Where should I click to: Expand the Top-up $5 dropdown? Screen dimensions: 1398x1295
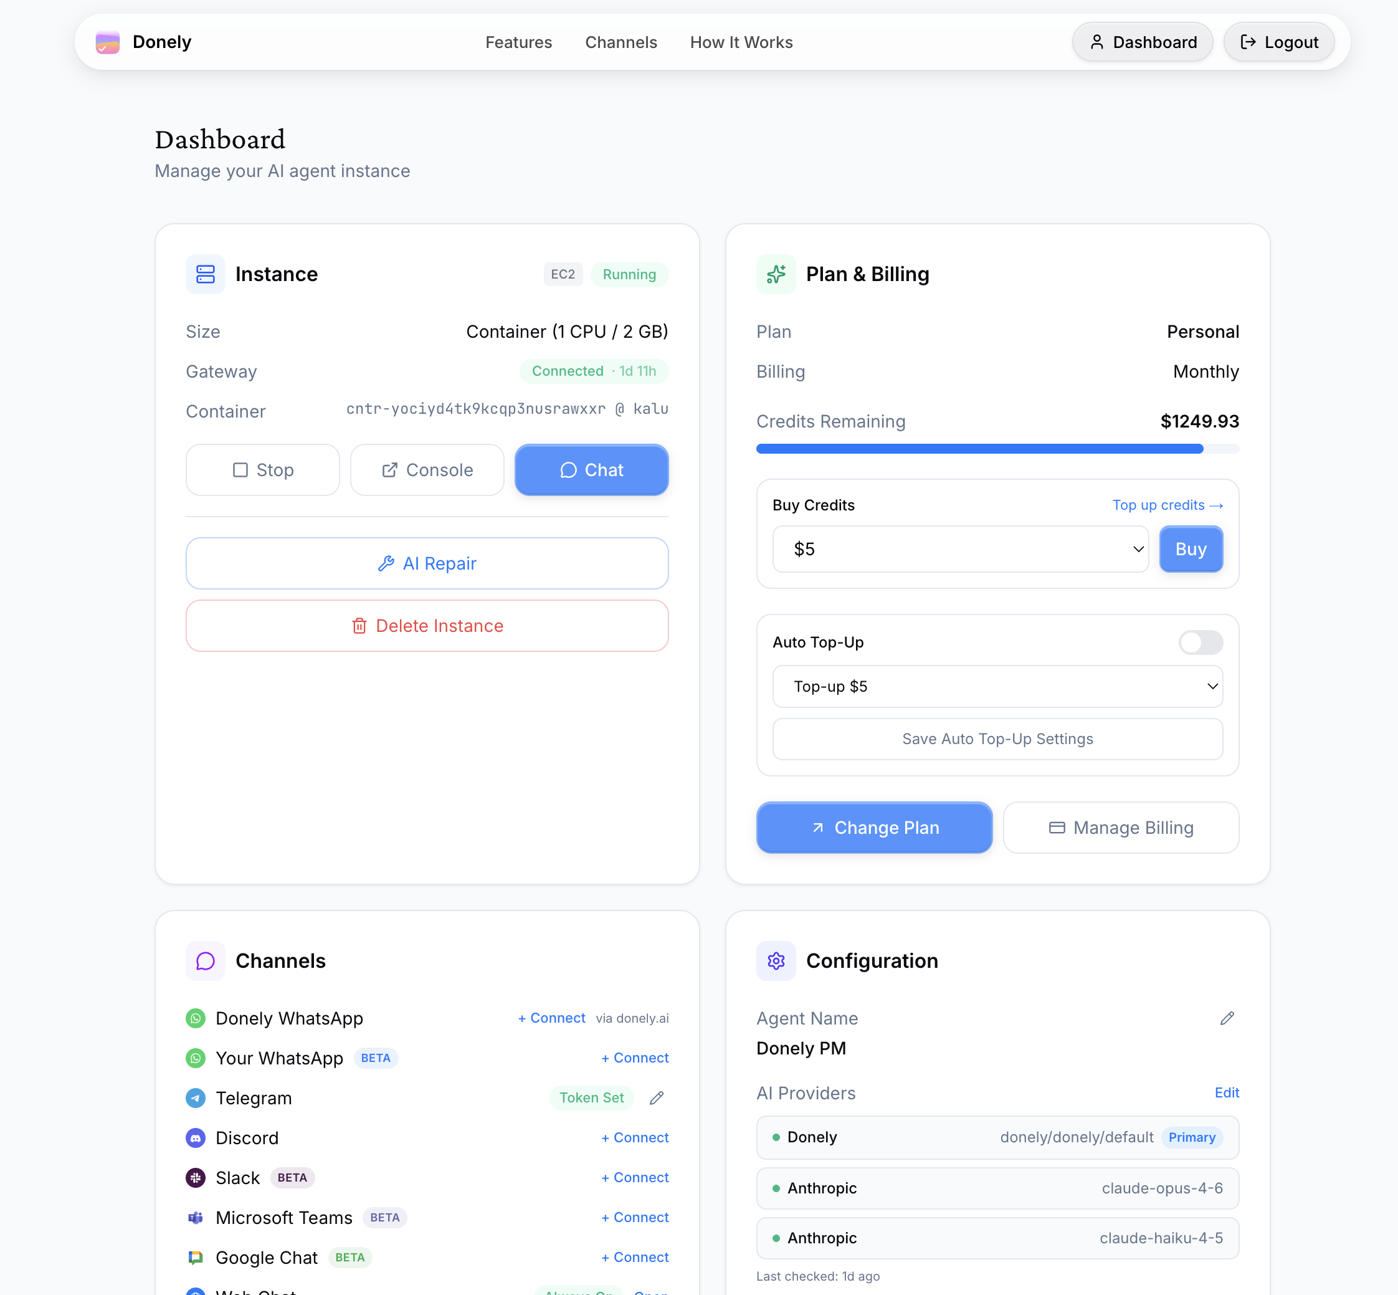(x=997, y=687)
